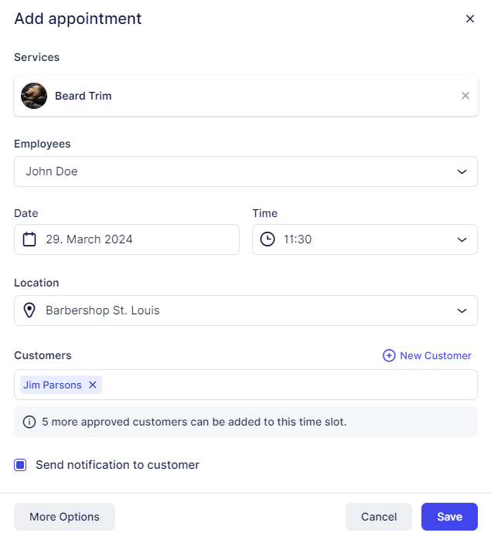The height and width of the screenshot is (536, 491).
Task: Click the info icon in customer notice
Action: coord(29,422)
